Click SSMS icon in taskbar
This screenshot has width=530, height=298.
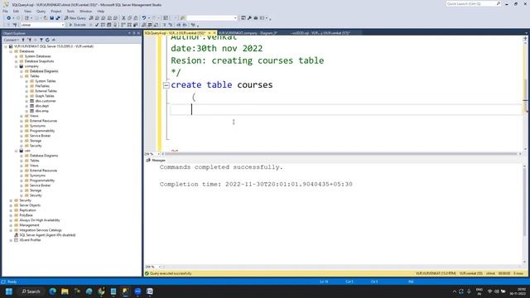pos(125,291)
